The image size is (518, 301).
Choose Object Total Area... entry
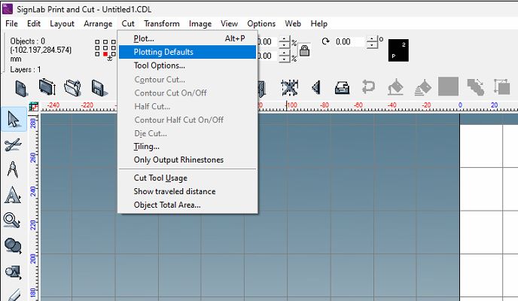coord(187,205)
